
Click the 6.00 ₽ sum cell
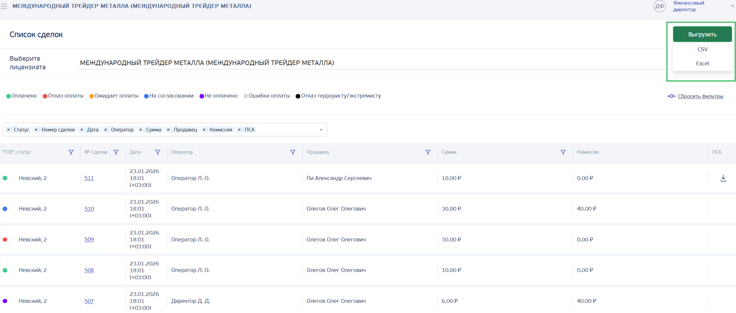[450, 301]
